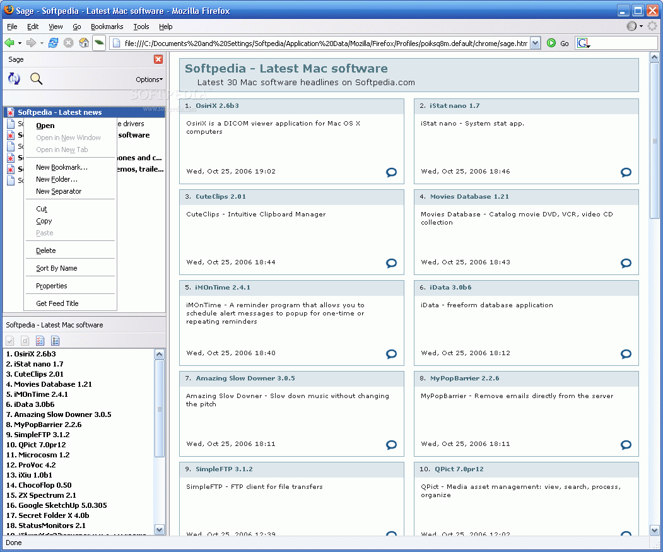The height and width of the screenshot is (552, 663).
Task: Open the MyPopBarrier 2.2.6 headline link
Action: pyautogui.click(x=464, y=378)
